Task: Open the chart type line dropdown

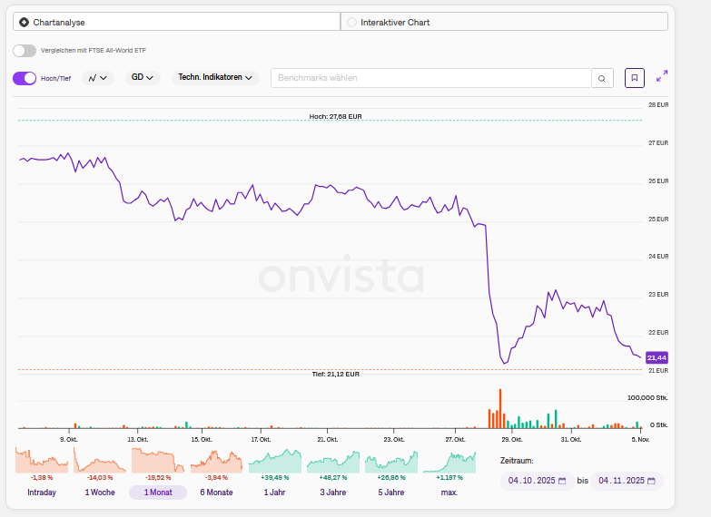Action: [x=97, y=78]
